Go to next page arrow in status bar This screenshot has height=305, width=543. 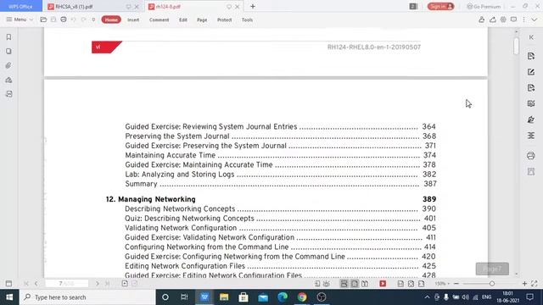[98, 284]
